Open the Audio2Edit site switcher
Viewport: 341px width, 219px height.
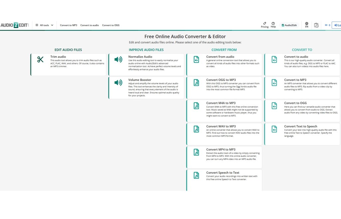click(289, 25)
